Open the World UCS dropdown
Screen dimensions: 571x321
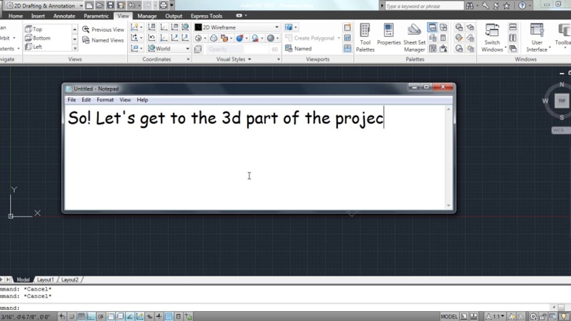pos(169,49)
